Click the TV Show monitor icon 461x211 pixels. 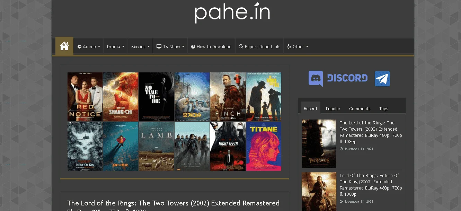[159, 46]
